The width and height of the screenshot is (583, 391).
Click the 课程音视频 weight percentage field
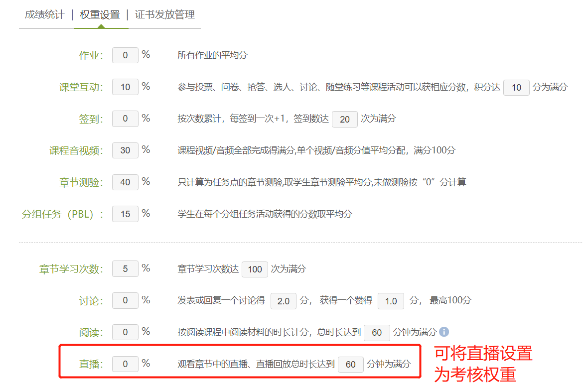[x=125, y=150]
